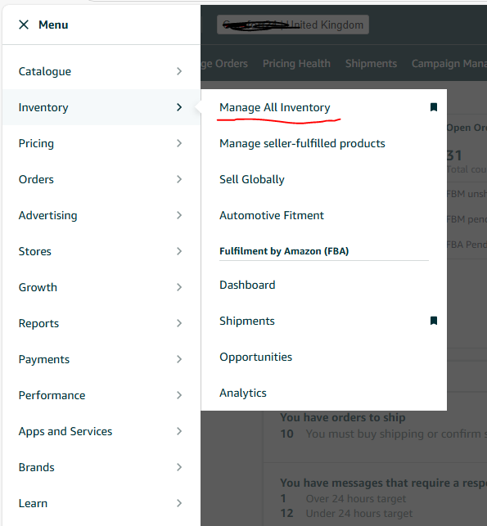Viewport: 487px width, 526px height.
Task: Open Automotive Fitment submenu link
Action: click(272, 215)
